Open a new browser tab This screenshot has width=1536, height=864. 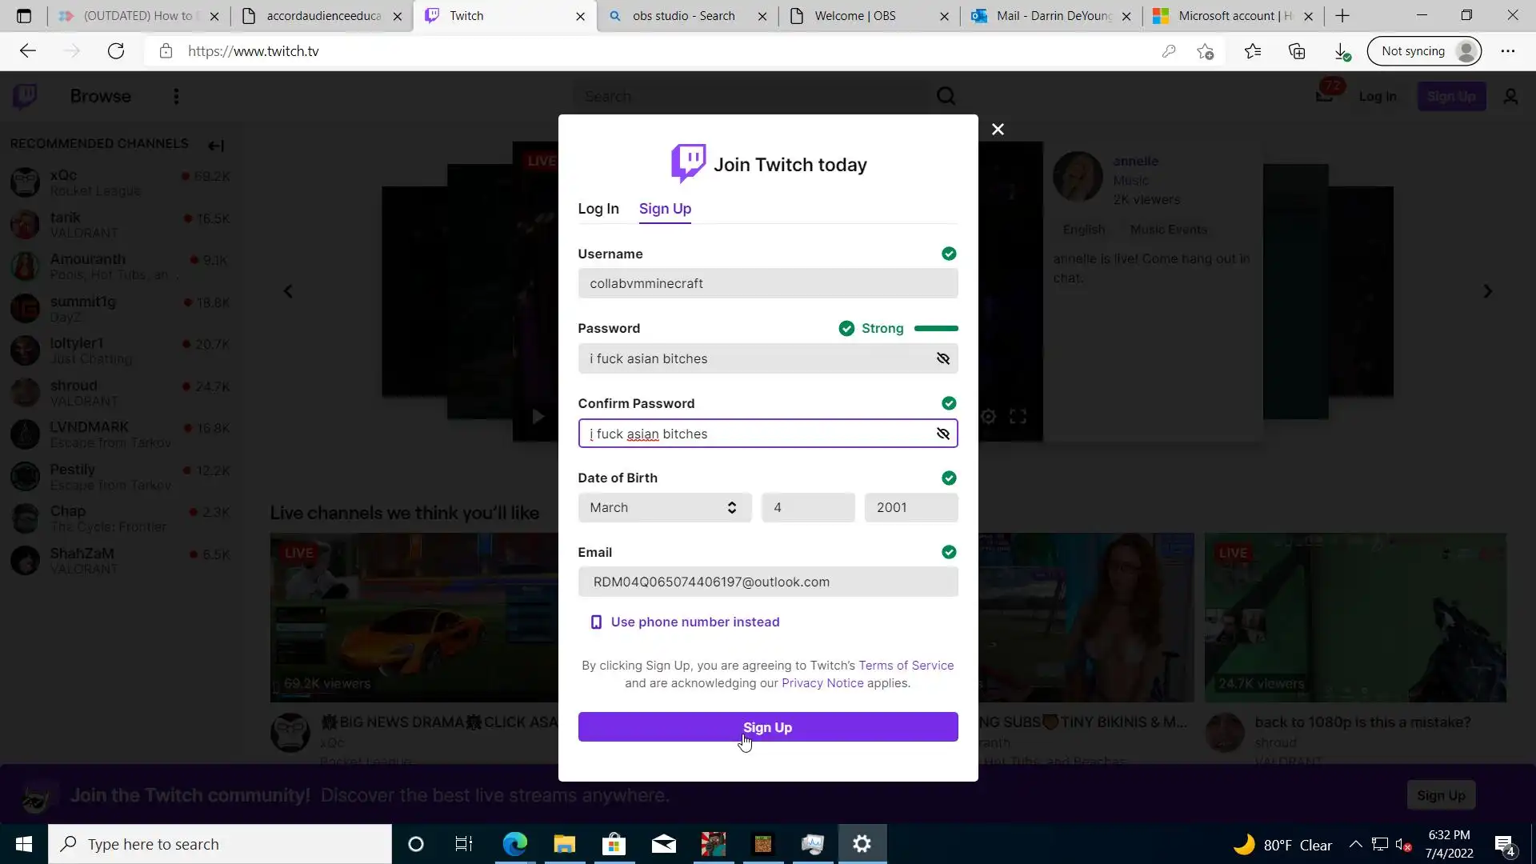coord(1342,16)
